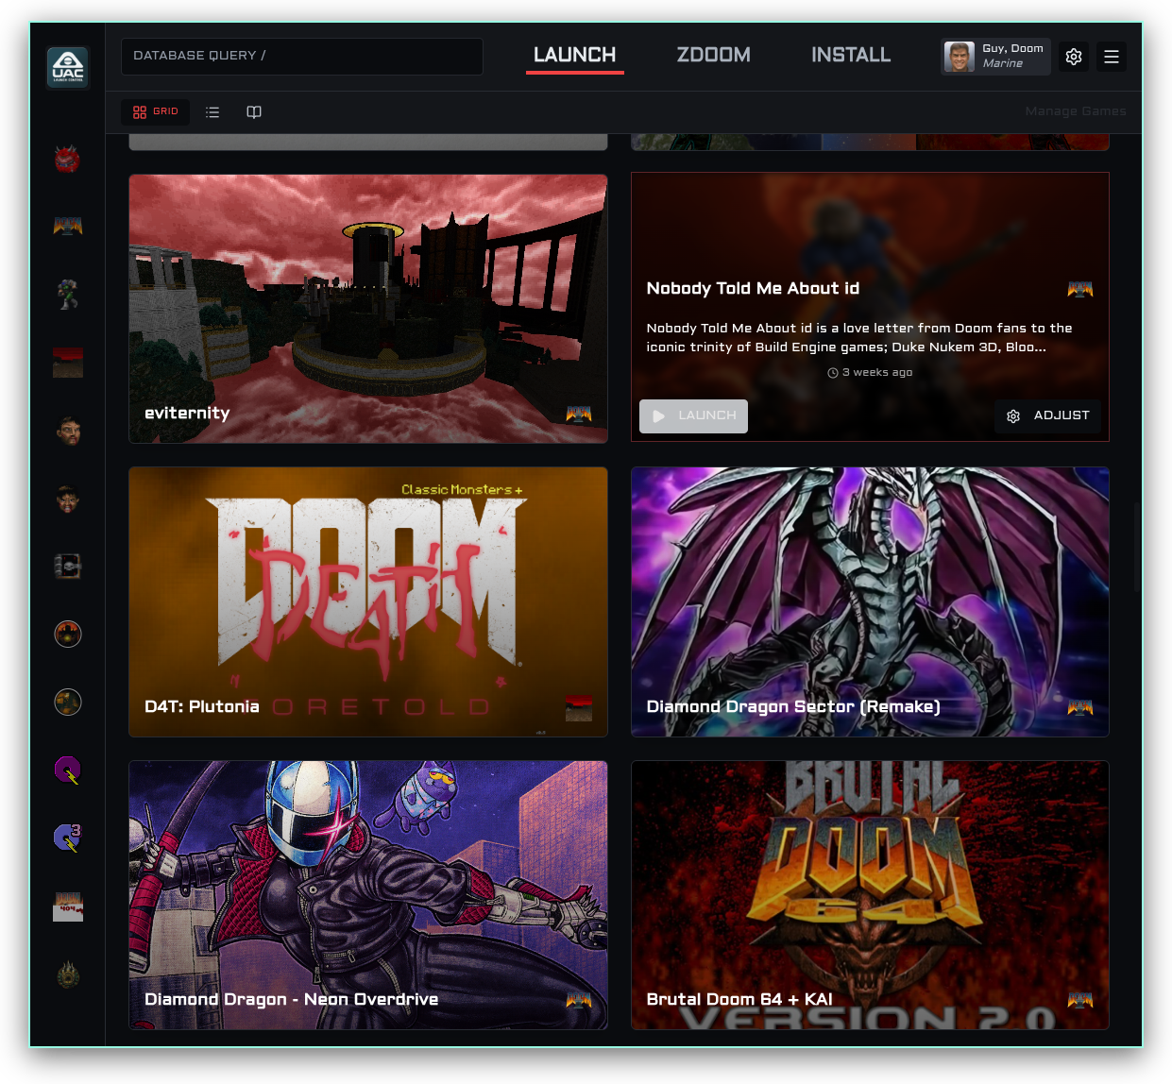The height and width of the screenshot is (1084, 1172).
Task: Open settings gear next to user profile
Action: click(x=1074, y=57)
